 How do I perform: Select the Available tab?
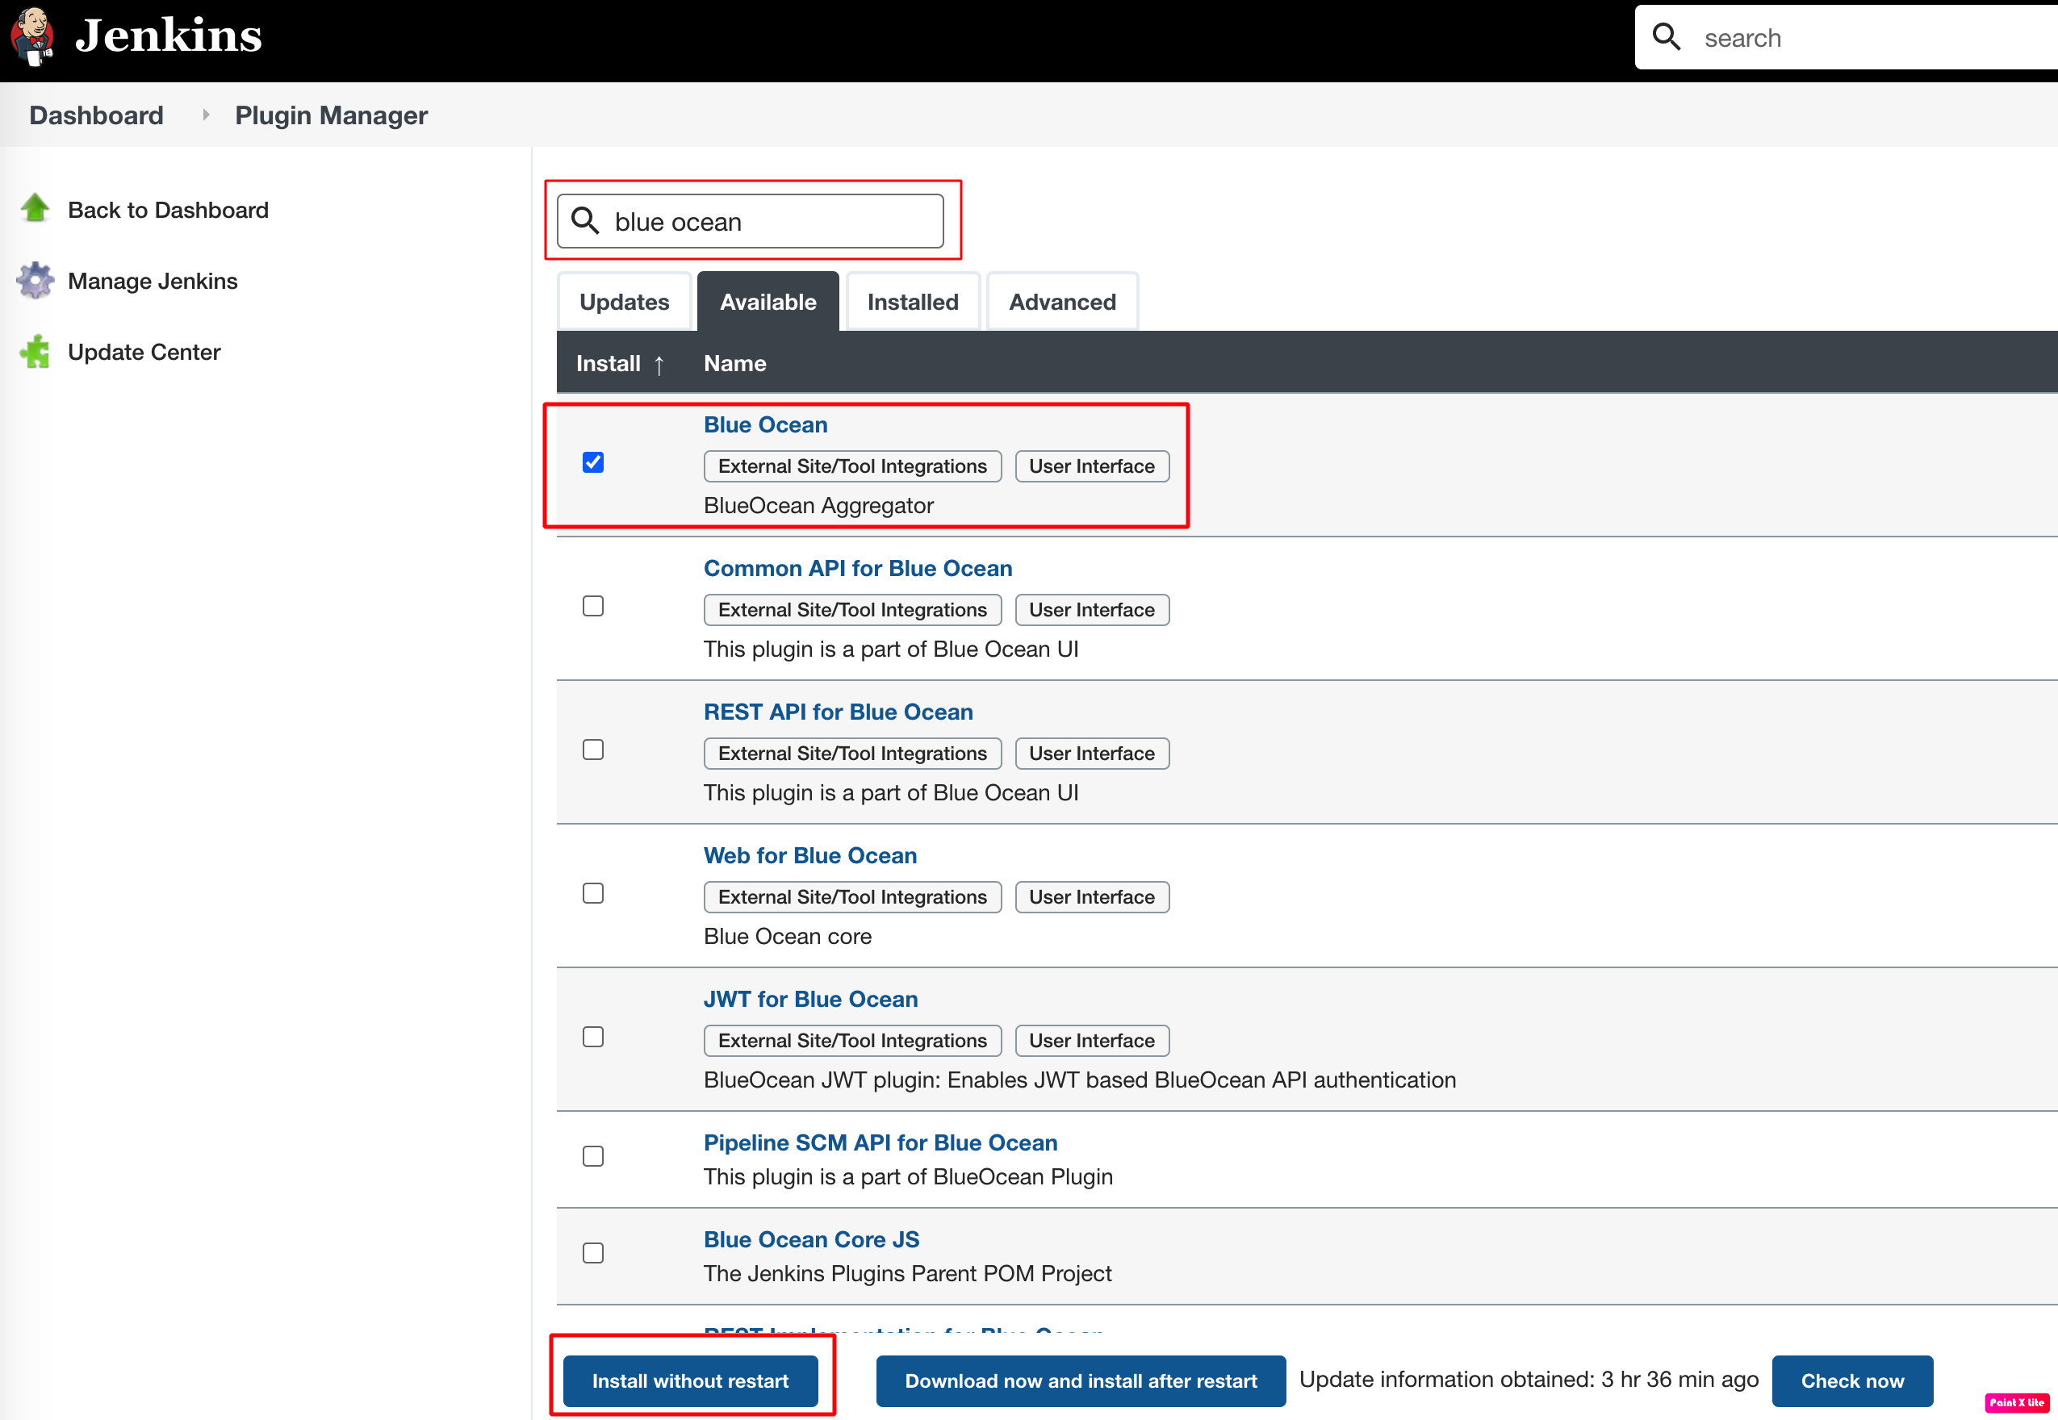768,302
